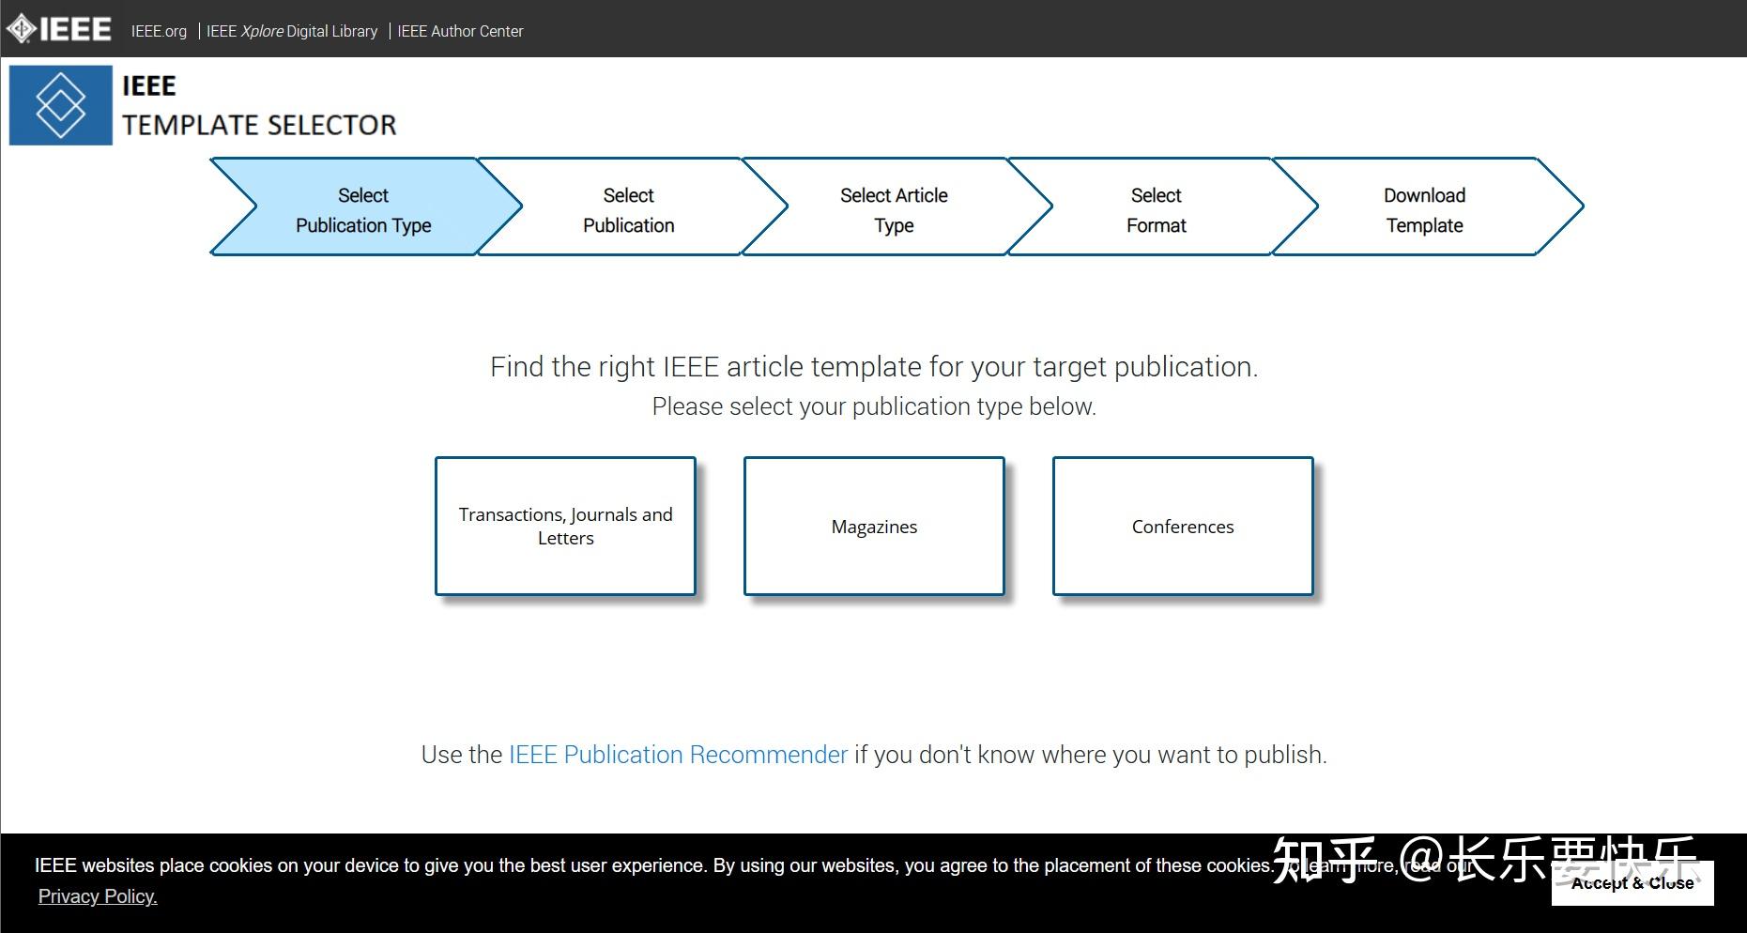Choose Transactions, Journals and Letters
The width and height of the screenshot is (1747, 933).
565,526
